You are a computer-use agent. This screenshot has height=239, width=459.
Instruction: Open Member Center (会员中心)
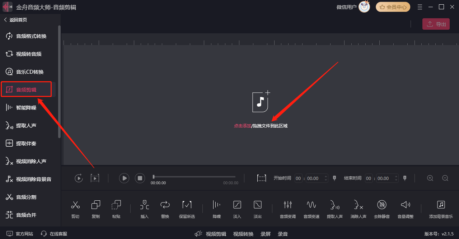(393, 7)
